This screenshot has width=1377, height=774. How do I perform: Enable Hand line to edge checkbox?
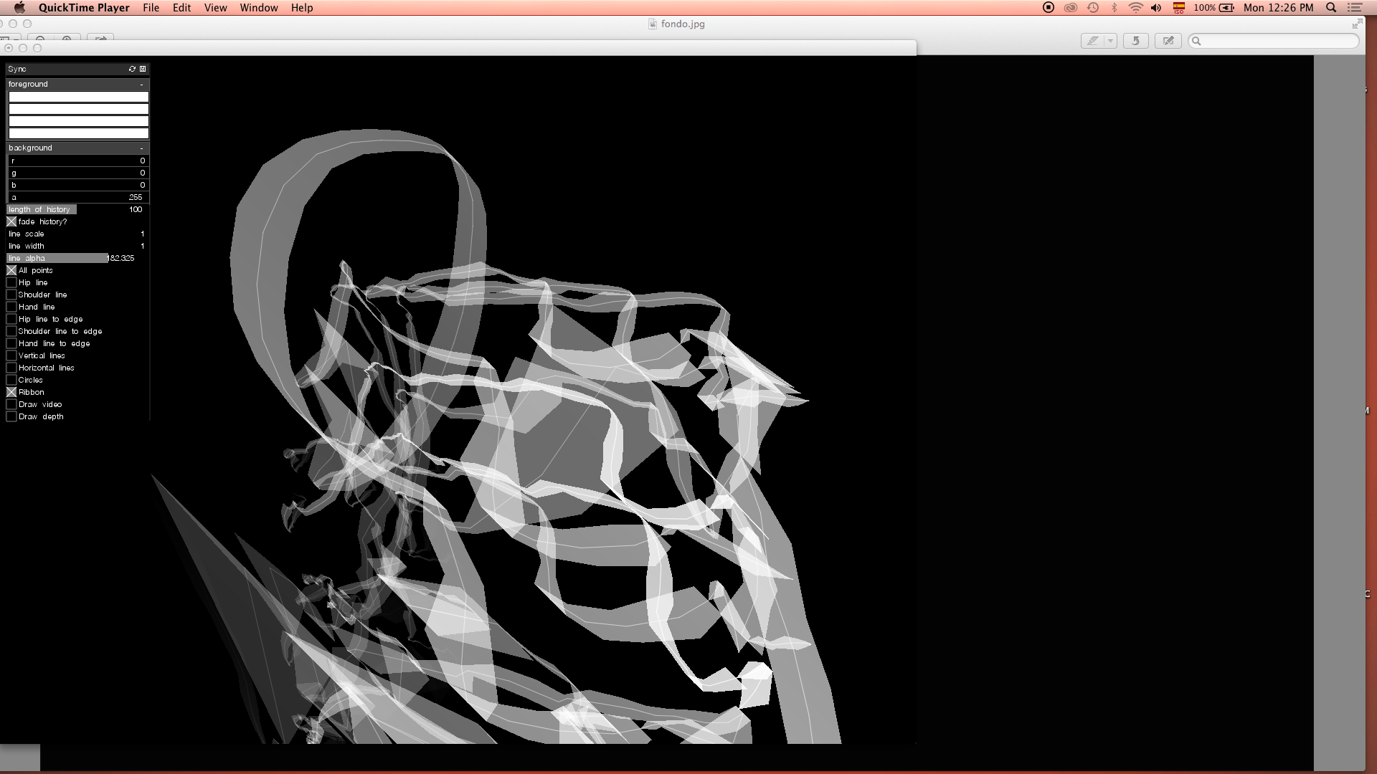(x=11, y=343)
